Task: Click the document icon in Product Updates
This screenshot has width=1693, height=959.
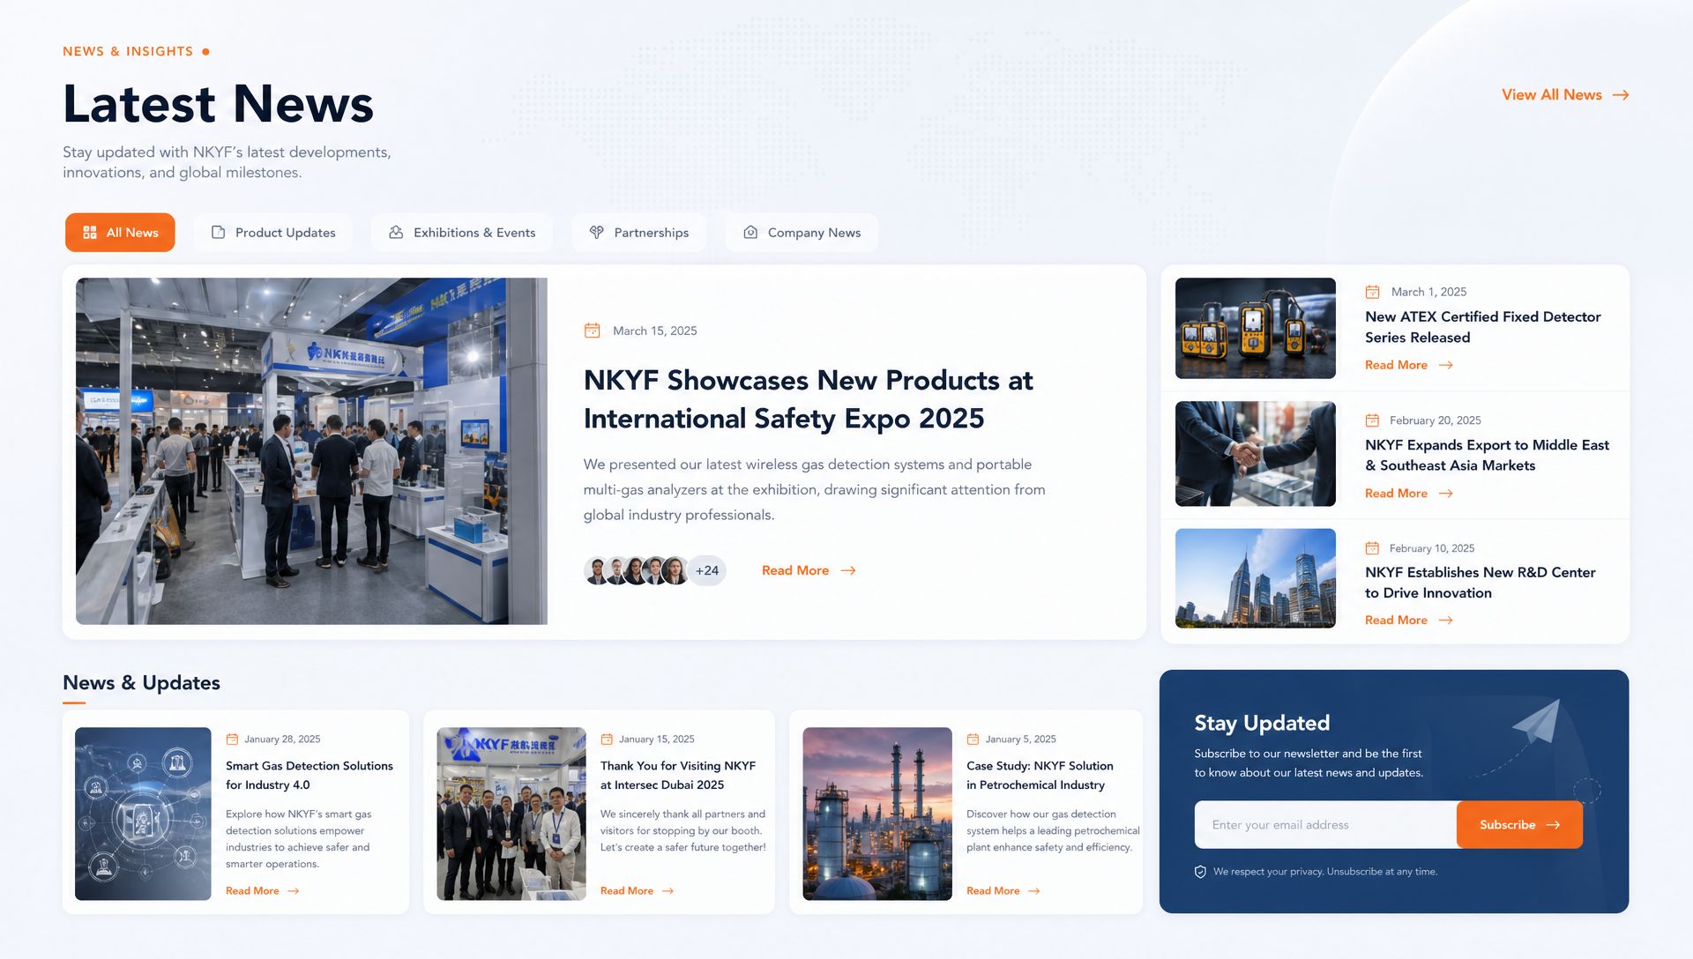Action: (x=218, y=233)
